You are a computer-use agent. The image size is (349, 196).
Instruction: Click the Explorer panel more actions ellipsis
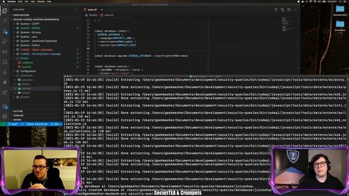76,10
